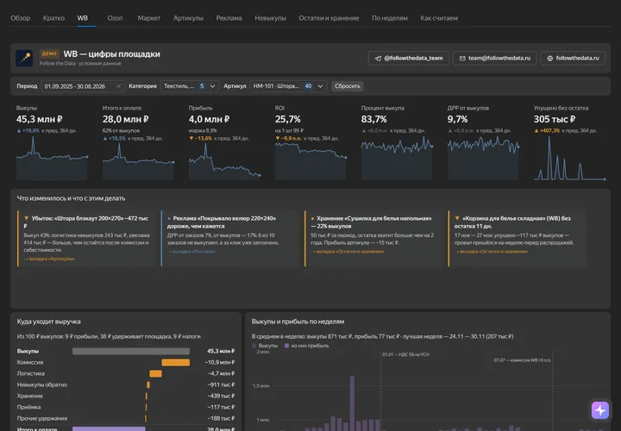Click the envelope icon in the email button
This screenshot has width=621, height=431.
[x=462, y=58]
